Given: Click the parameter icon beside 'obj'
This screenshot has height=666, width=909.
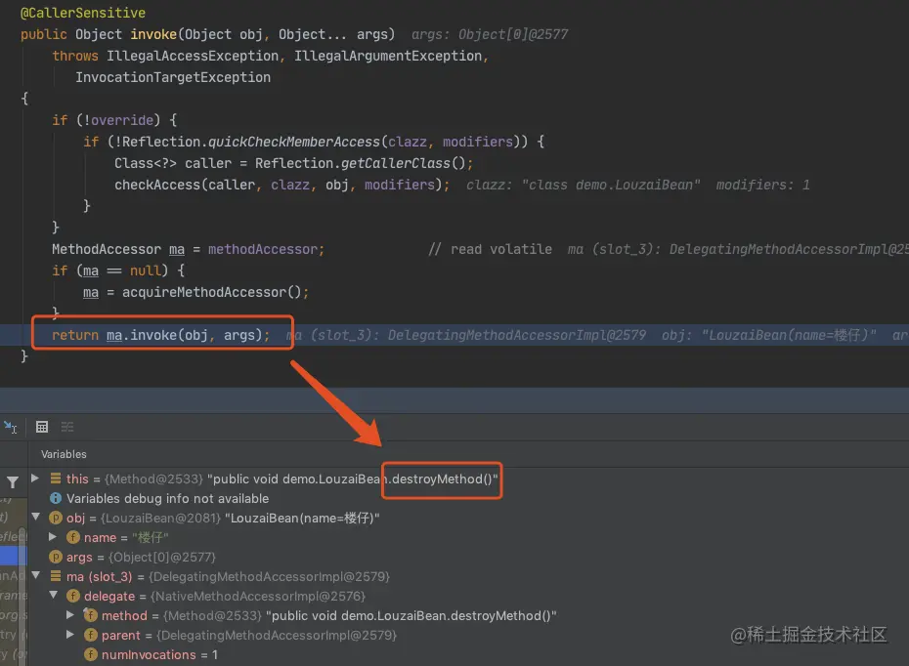Looking at the screenshot, I should [x=56, y=518].
